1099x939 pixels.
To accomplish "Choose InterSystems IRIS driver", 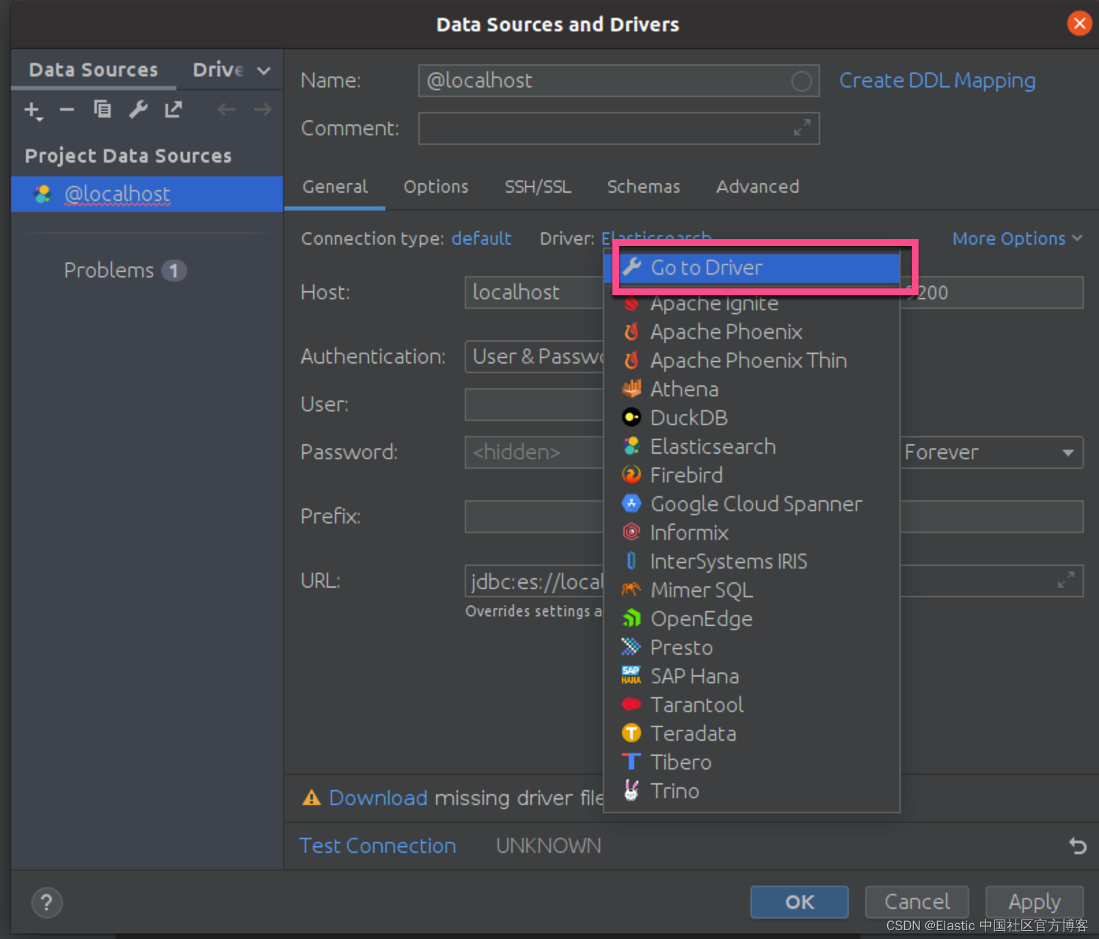I will tap(752, 562).
